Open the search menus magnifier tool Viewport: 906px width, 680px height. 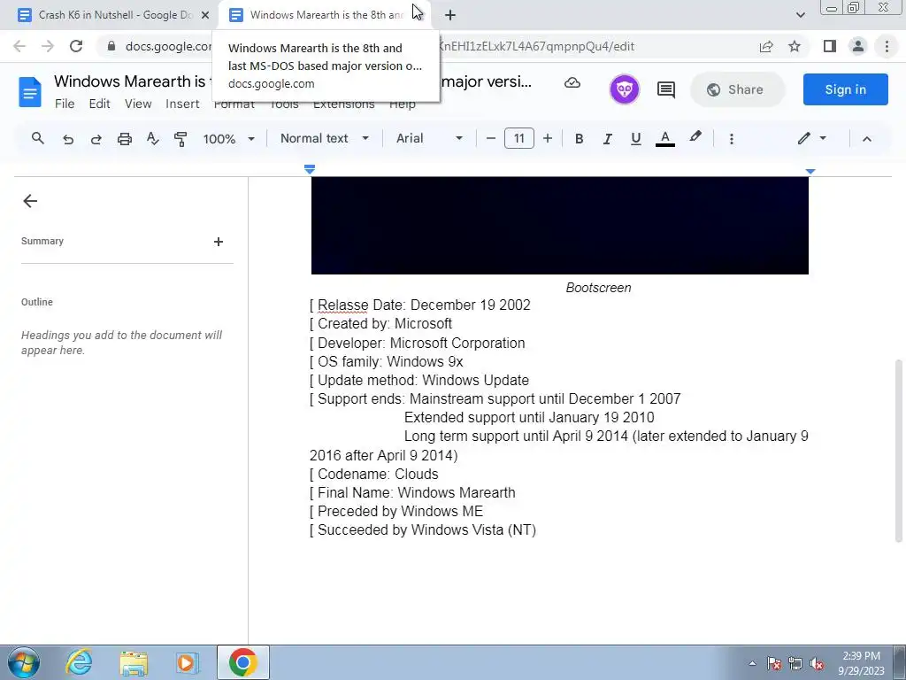(x=37, y=138)
